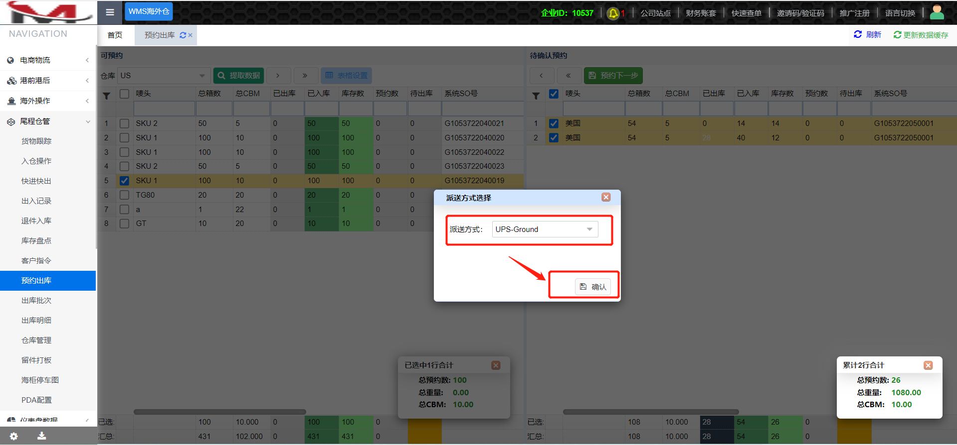957x445 pixels.
Task: Open 财务账套 in the top bar
Action: point(701,13)
